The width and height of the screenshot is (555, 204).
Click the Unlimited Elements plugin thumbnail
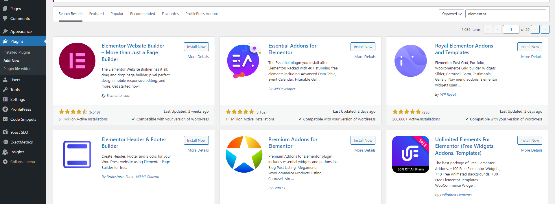[410, 154]
